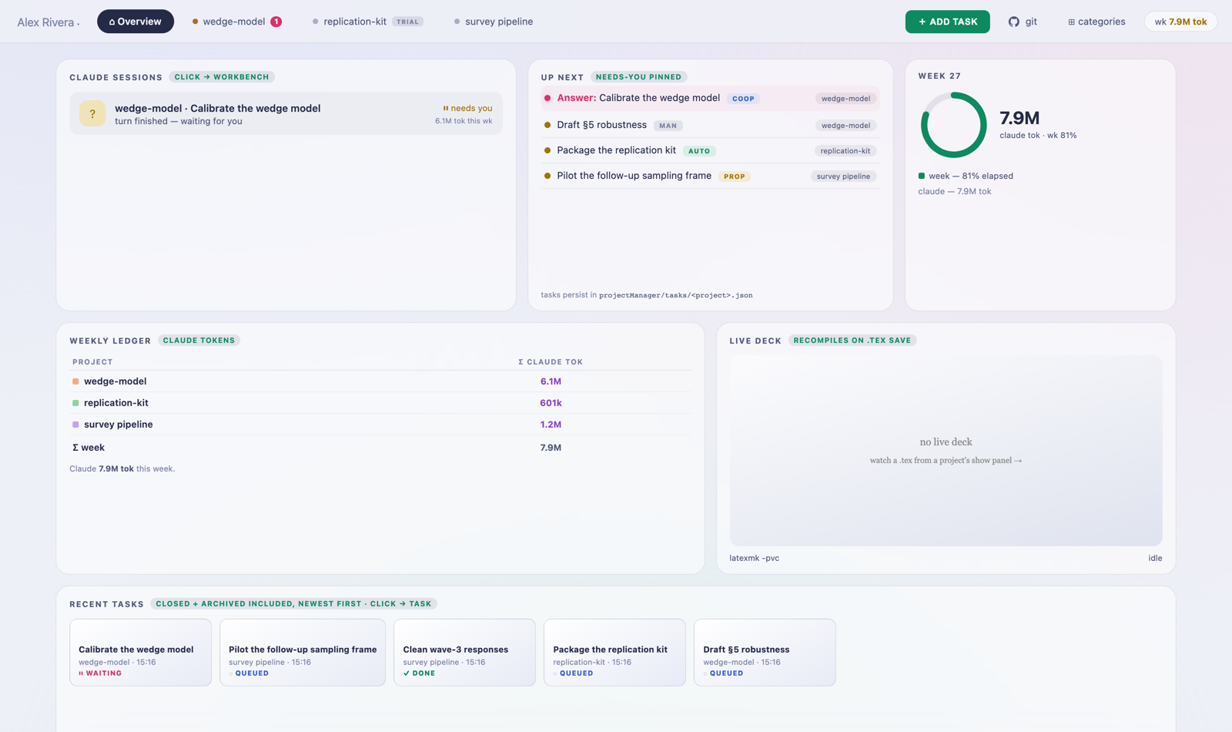Viewport: 1232px width, 732px height.
Task: Click the status dot beside Package the replication kit
Action: 547,150
